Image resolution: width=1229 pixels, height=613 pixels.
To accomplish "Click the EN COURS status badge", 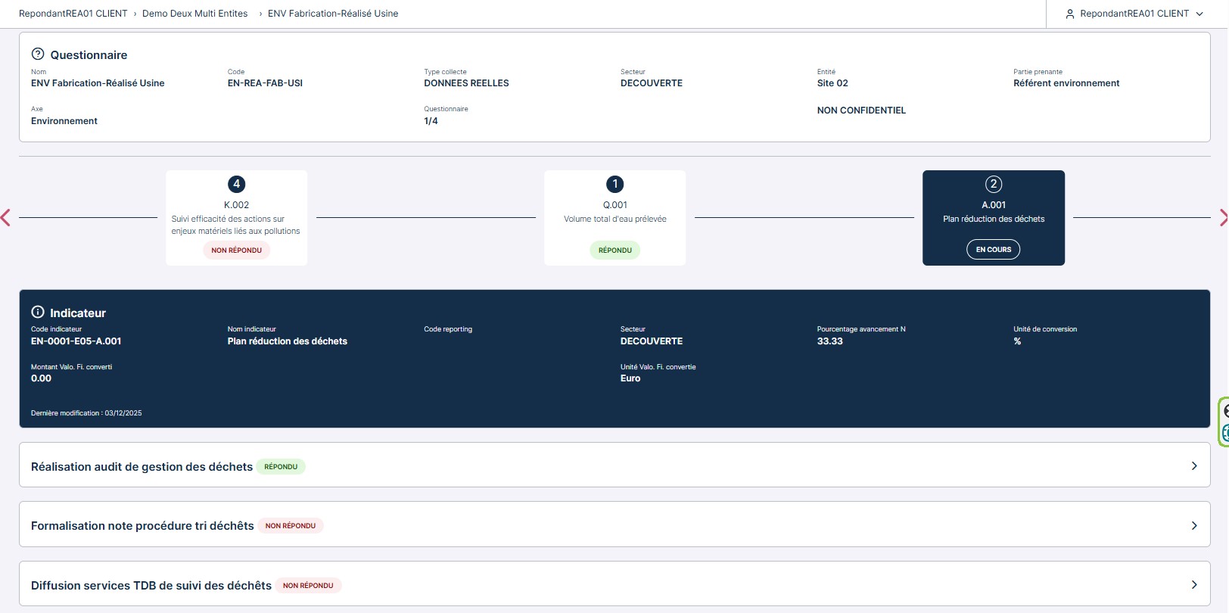I will point(994,250).
